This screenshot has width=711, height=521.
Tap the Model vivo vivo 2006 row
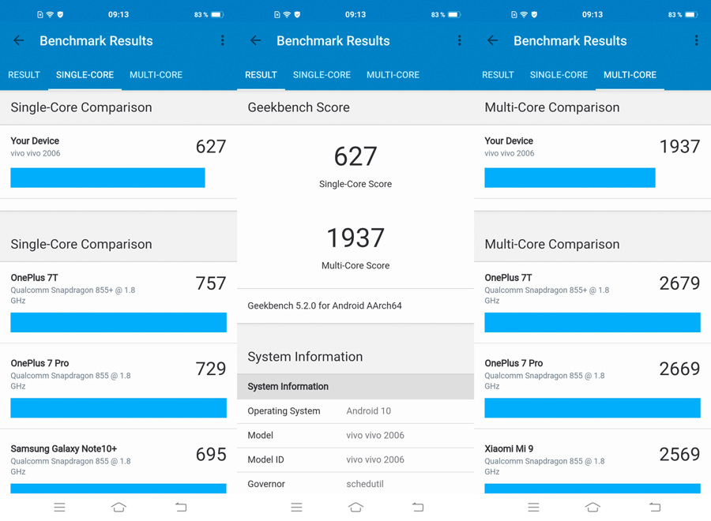pos(355,436)
